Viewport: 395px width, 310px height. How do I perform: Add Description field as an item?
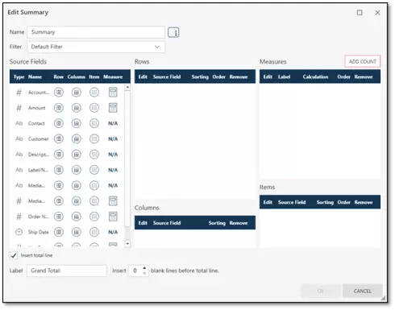click(94, 155)
